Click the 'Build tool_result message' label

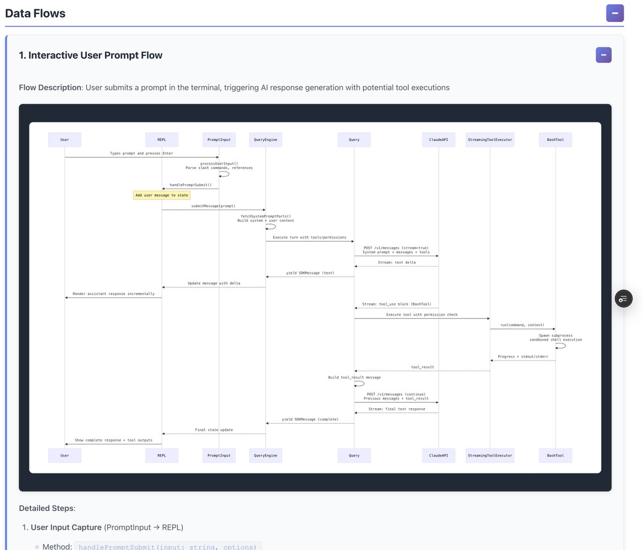[x=354, y=377]
